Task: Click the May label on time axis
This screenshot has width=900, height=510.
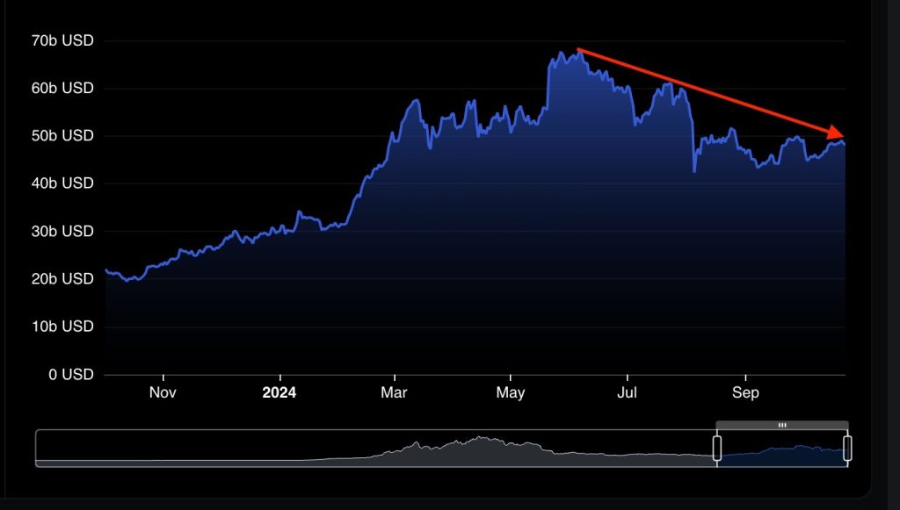Action: click(511, 392)
